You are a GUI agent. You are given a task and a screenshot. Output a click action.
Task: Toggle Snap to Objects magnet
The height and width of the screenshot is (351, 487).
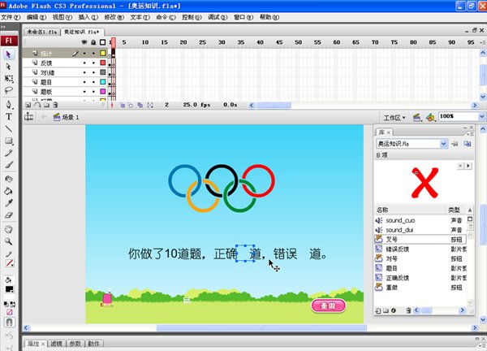pos(9,323)
